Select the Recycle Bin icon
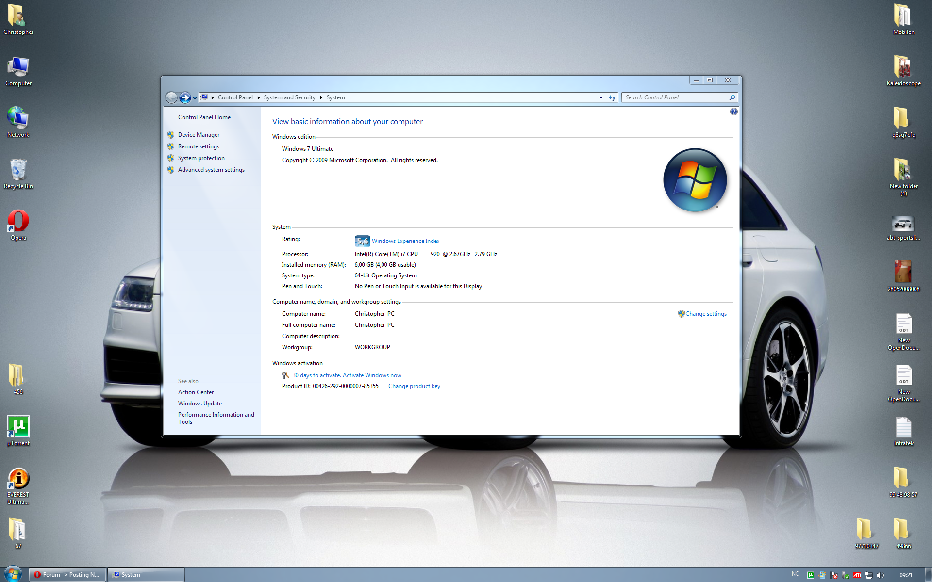932x582 pixels. point(18,174)
